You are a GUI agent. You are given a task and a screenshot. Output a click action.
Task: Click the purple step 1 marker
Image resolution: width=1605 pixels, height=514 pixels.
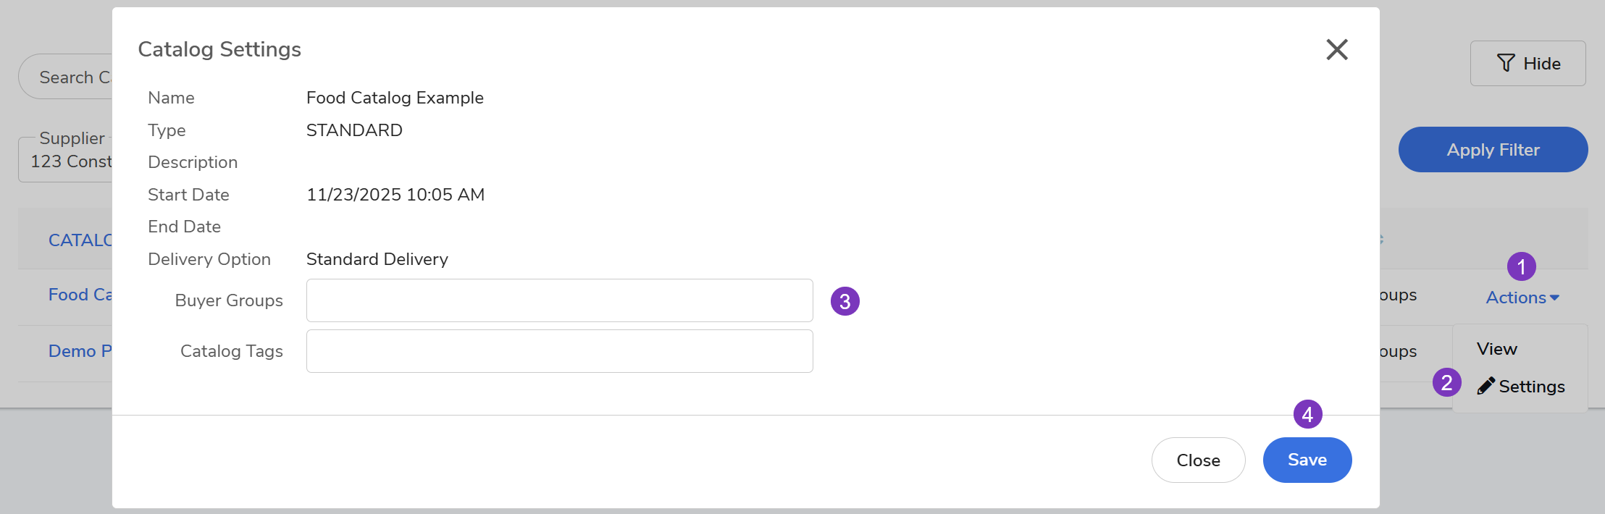1521,266
